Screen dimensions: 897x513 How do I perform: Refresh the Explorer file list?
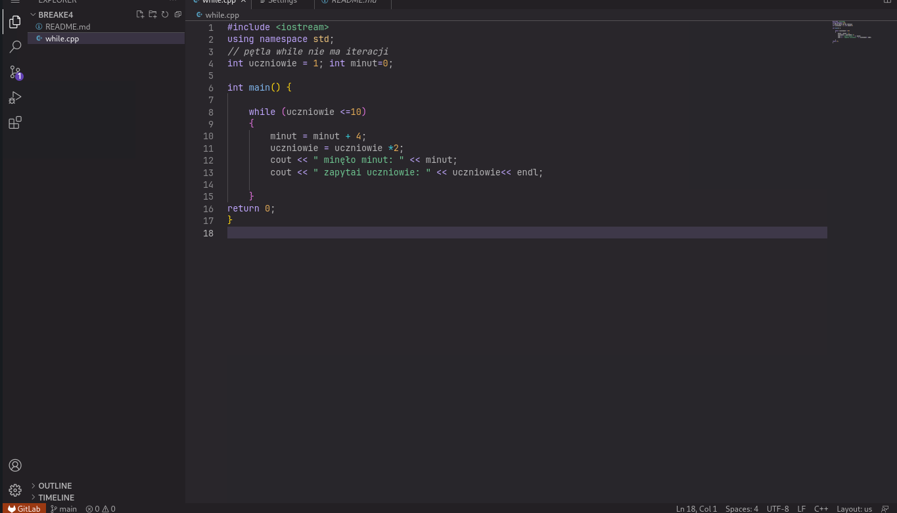pos(165,14)
